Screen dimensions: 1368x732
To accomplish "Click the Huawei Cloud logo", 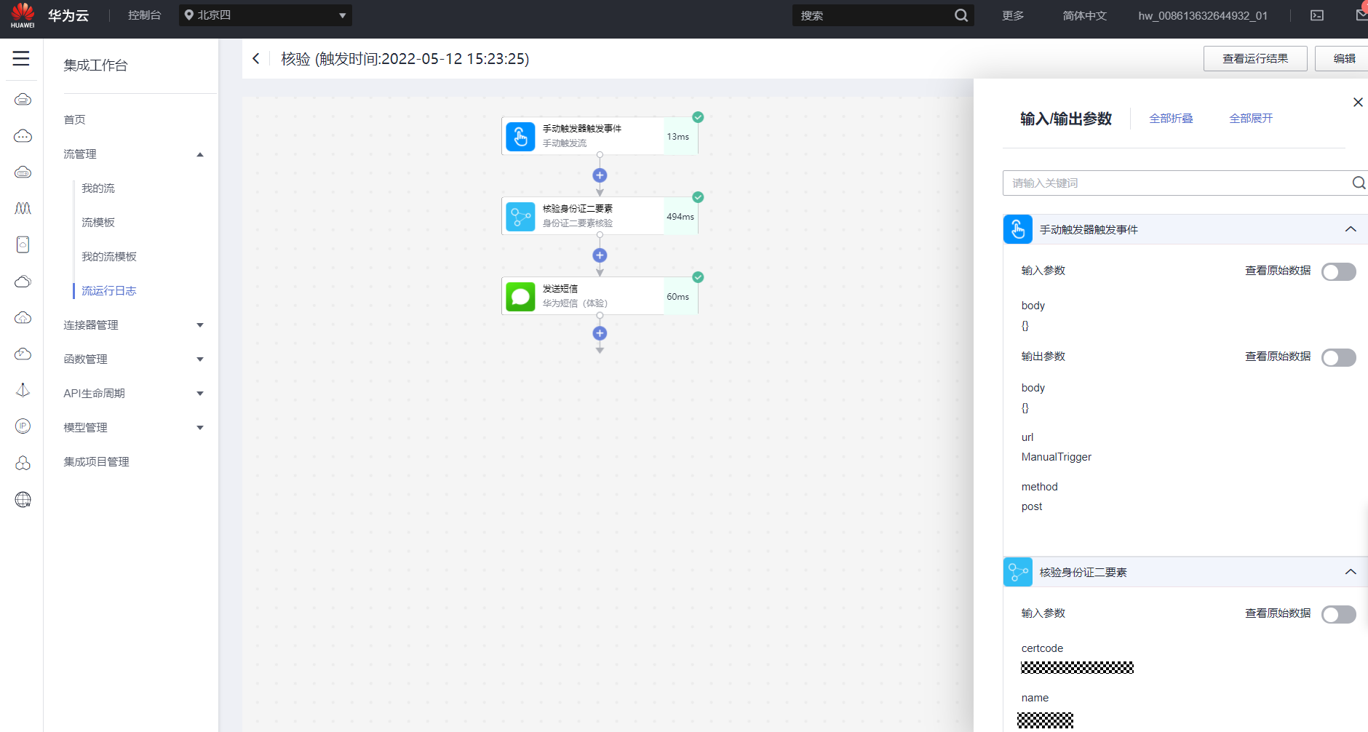I will coord(23,15).
